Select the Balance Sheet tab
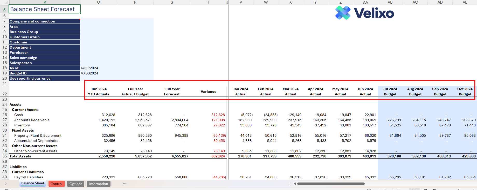Image resolution: width=477 pixels, height=190 pixels. (33, 183)
